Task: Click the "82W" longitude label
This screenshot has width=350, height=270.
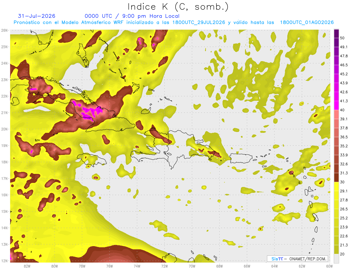Action: pyautogui.click(x=27, y=266)
